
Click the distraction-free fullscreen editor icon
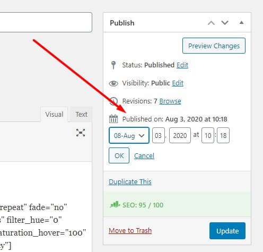(81, 133)
